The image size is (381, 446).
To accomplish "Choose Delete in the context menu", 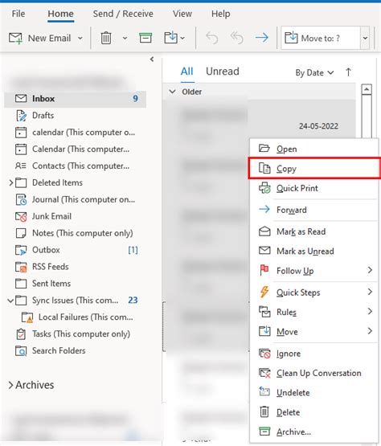I will (313, 412).
